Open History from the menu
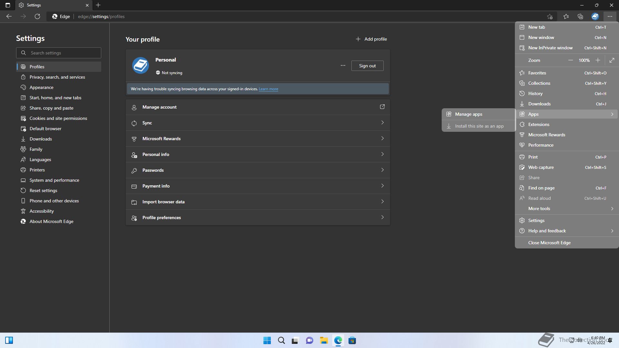 click(x=566, y=93)
